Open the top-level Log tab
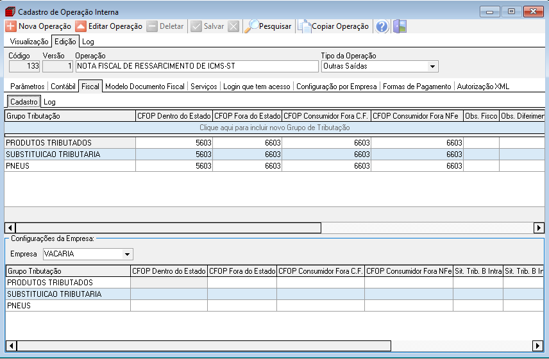The width and height of the screenshot is (549, 359). pyautogui.click(x=88, y=42)
